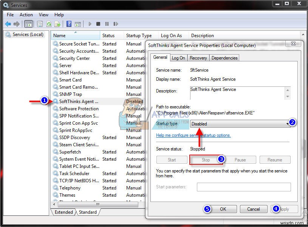Open the File menu
The width and height of the screenshot is (308, 227).
(10, 15)
